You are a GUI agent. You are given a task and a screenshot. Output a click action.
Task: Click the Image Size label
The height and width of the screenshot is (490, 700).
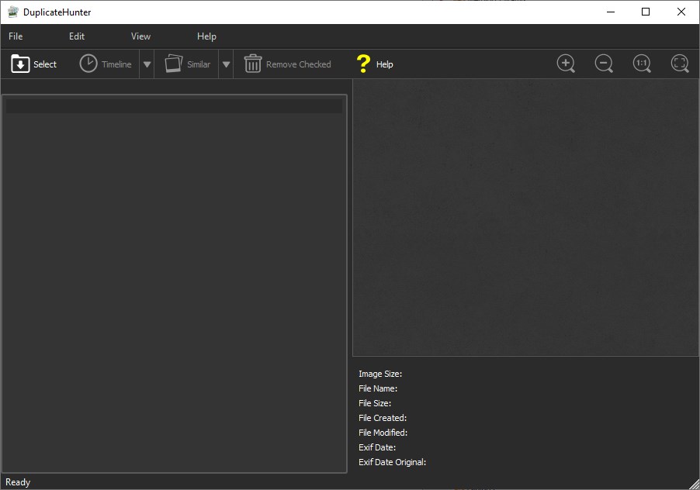click(x=380, y=374)
